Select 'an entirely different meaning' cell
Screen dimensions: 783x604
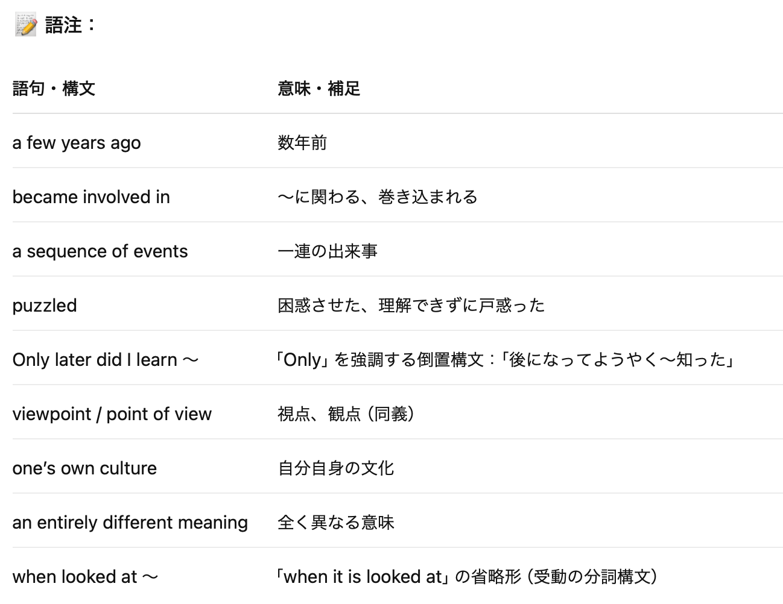tap(130, 523)
